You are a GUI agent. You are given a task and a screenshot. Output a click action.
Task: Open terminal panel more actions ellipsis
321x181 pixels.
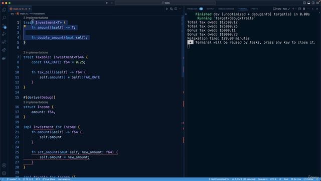tap(308, 9)
